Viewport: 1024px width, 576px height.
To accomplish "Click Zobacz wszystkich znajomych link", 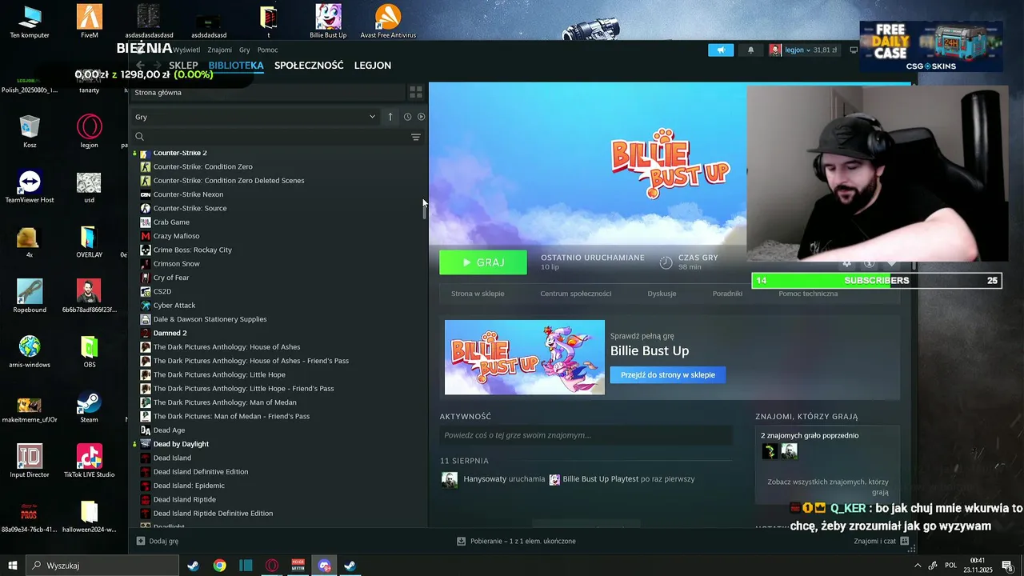I will point(828,487).
